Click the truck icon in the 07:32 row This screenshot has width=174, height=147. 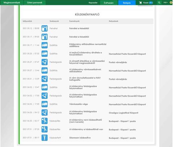(x=45, y=54)
